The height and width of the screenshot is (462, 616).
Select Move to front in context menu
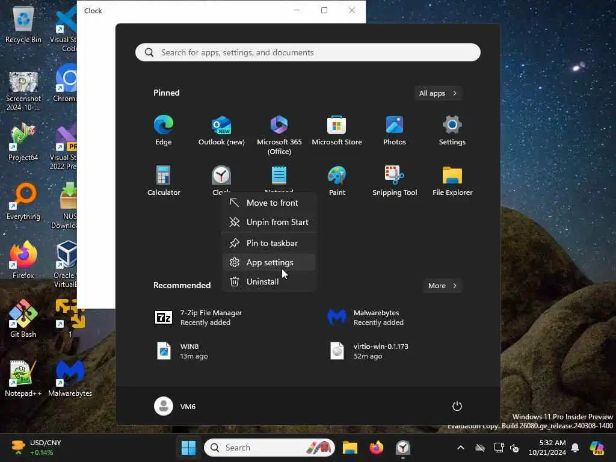269,203
